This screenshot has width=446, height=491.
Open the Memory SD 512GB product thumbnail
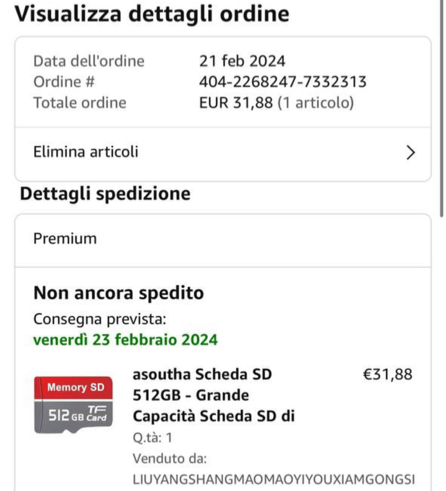click(x=73, y=404)
